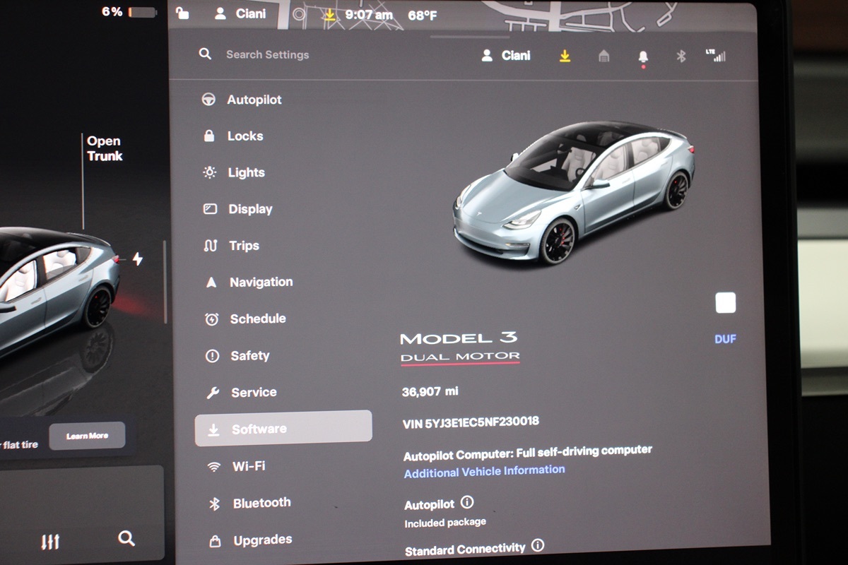Tap the charge port lightning bolt

click(x=137, y=260)
